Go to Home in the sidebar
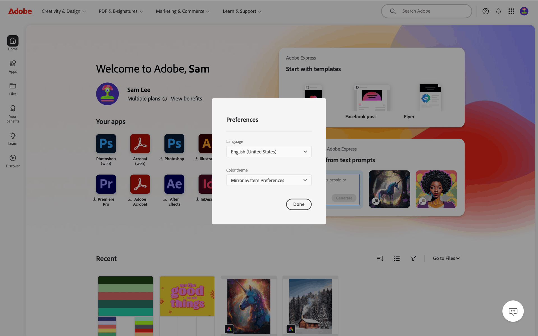This screenshot has width=538, height=336. (x=13, y=43)
